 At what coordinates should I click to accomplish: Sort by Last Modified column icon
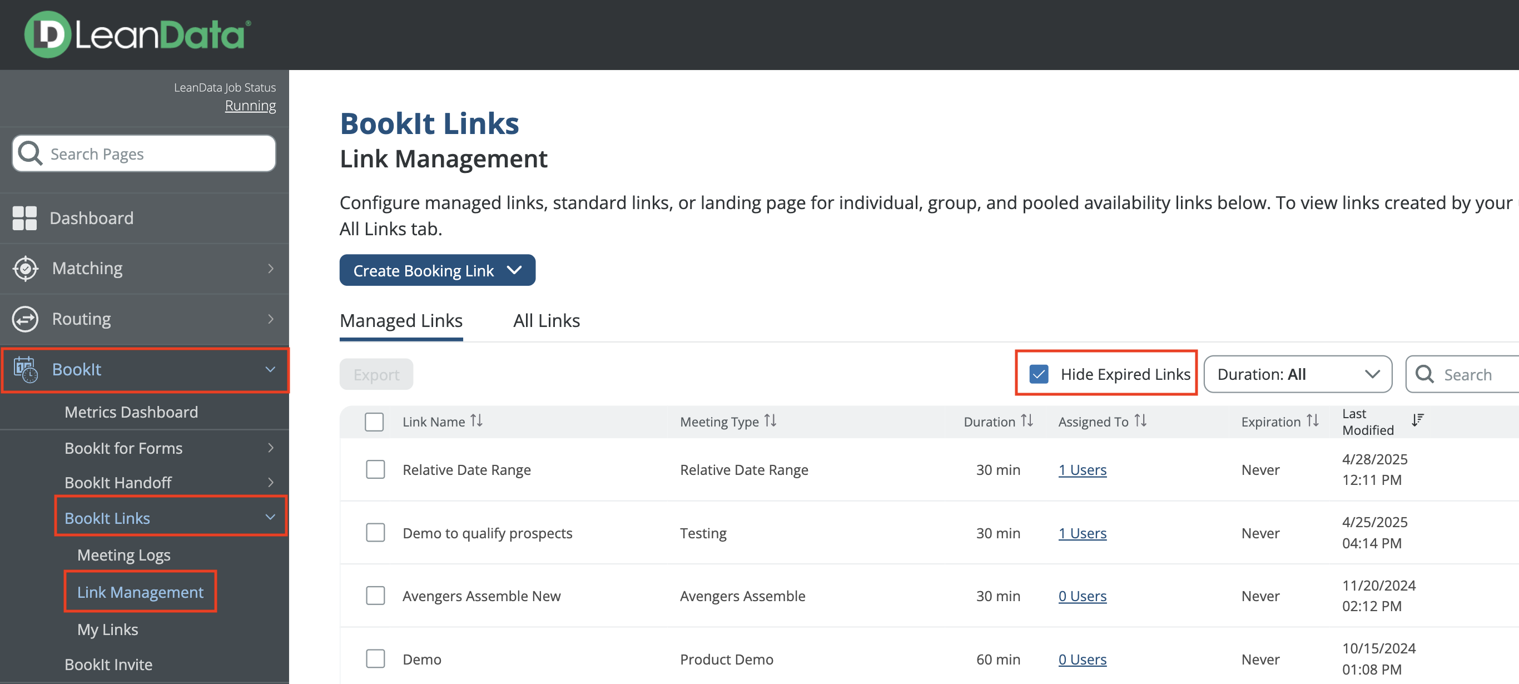point(1418,420)
